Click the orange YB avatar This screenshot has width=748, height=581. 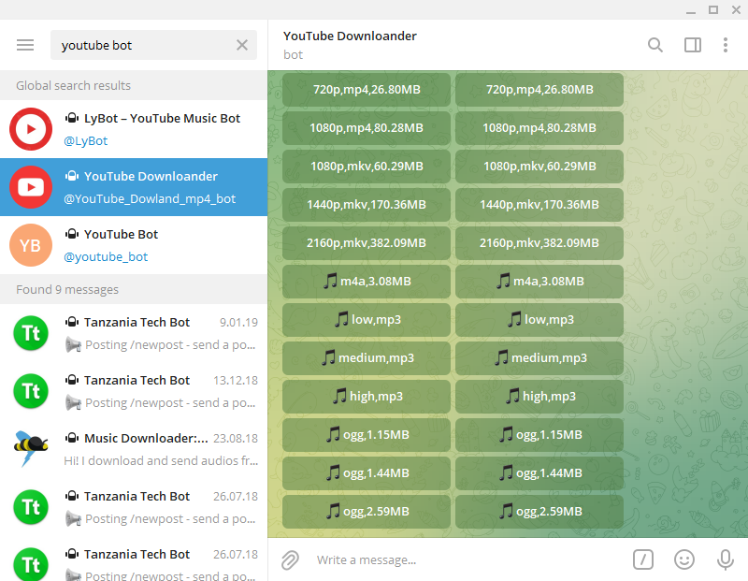coord(31,245)
